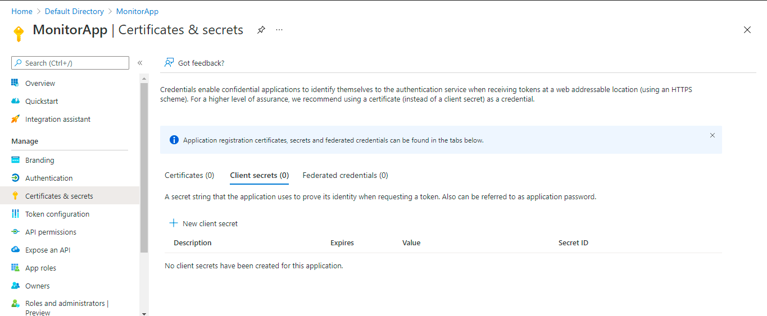The width and height of the screenshot is (767, 316).
Task: Open Default Directory breadcrumb
Action: click(x=74, y=11)
